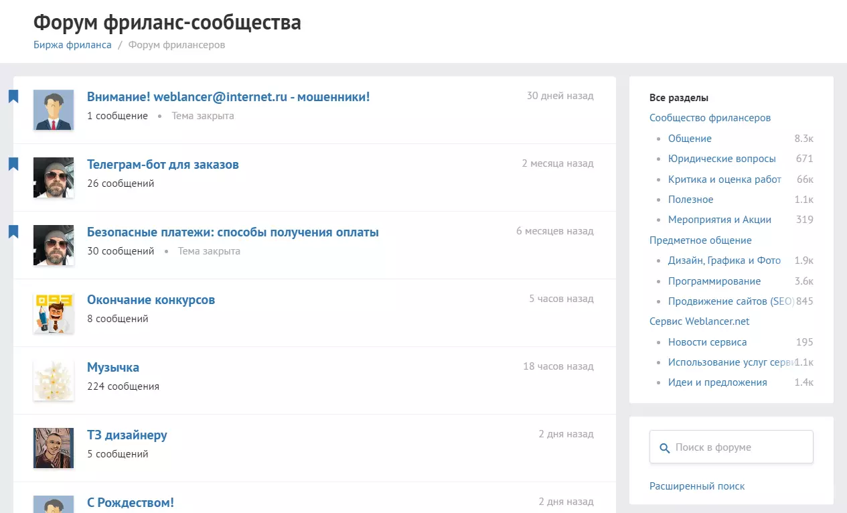
Task: Click '30 сообщений' under Безопасные платежи
Action: 121,251
